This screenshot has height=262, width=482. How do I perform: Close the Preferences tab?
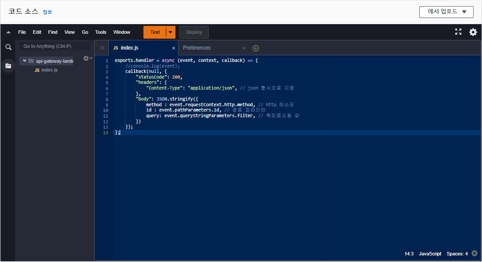(243, 48)
